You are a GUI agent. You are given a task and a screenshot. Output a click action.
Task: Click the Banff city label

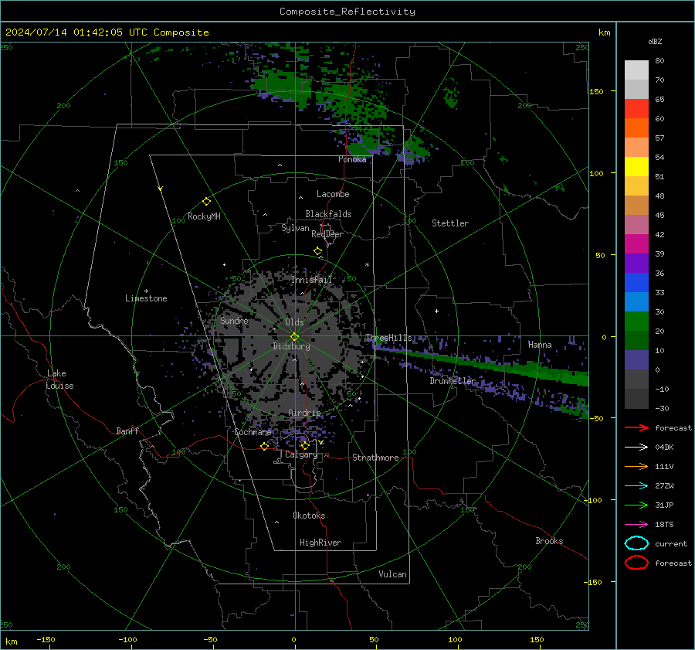point(127,430)
